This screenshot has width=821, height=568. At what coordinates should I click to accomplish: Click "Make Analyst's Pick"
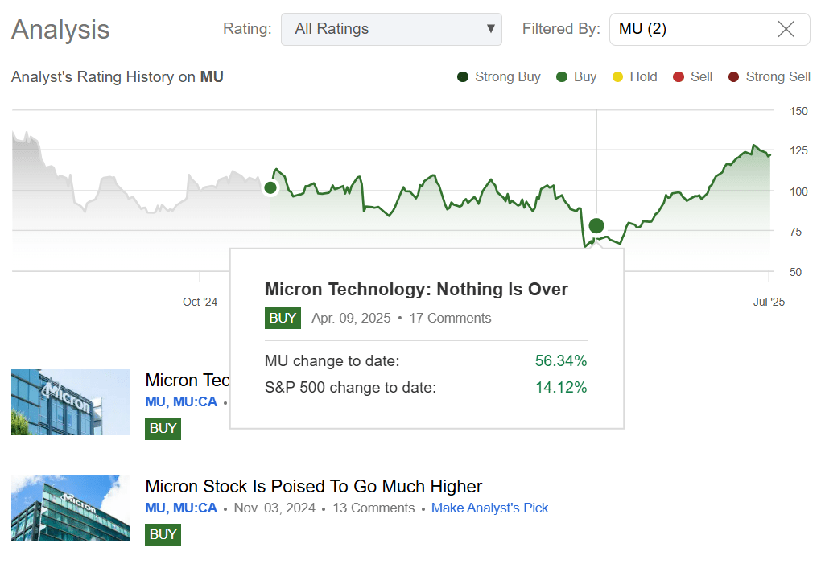coord(489,508)
